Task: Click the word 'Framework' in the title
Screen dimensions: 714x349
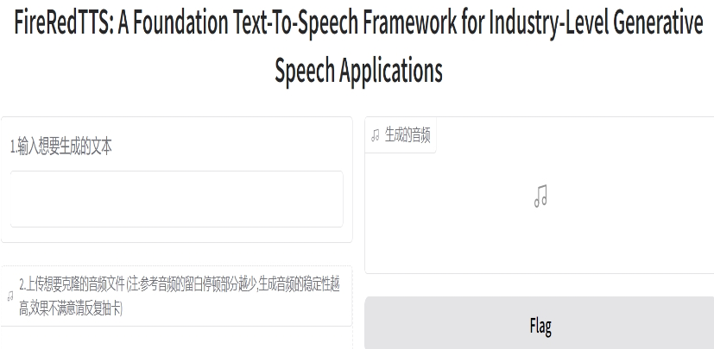Action: 415,25
